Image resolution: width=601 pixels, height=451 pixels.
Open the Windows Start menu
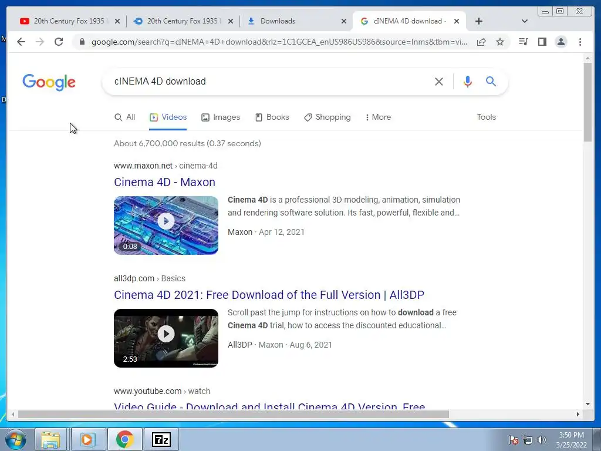coord(16,439)
